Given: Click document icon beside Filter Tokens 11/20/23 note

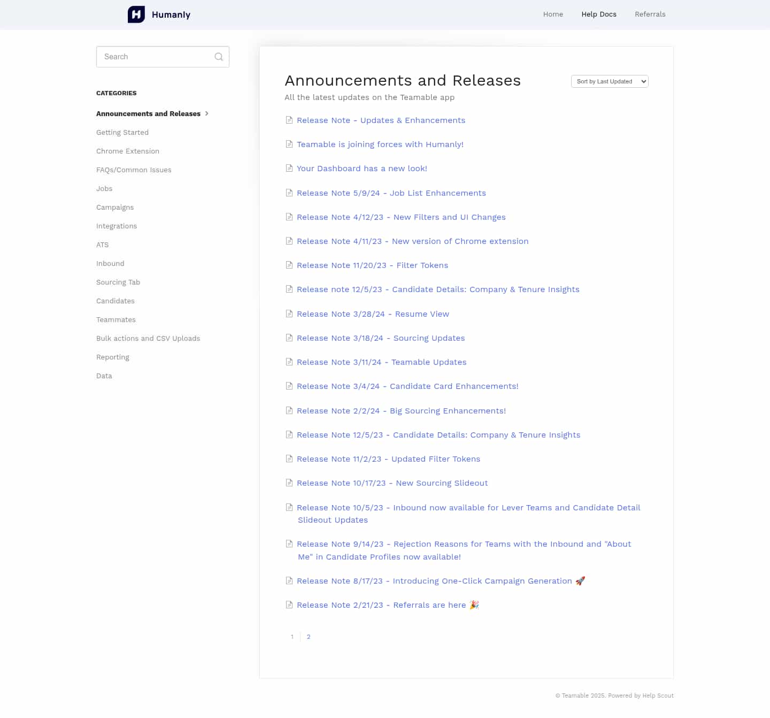Looking at the screenshot, I should [x=289, y=265].
